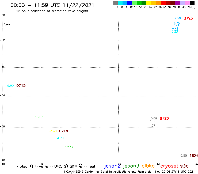The width and height of the screenshot is (198, 174).
Task: Click the -45 longitude axis label
Action: click(2, 164)
